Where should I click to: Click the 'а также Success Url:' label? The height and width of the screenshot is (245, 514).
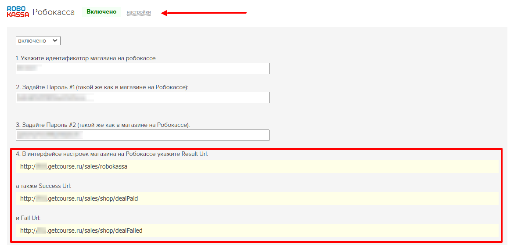pos(43,186)
